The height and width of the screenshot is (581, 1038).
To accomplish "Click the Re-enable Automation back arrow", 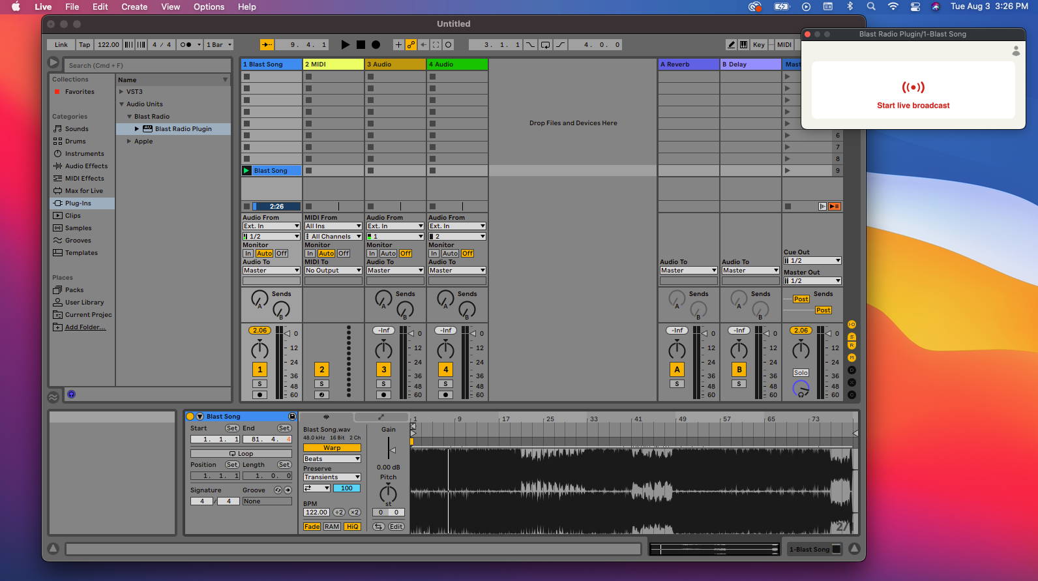I will (x=424, y=44).
